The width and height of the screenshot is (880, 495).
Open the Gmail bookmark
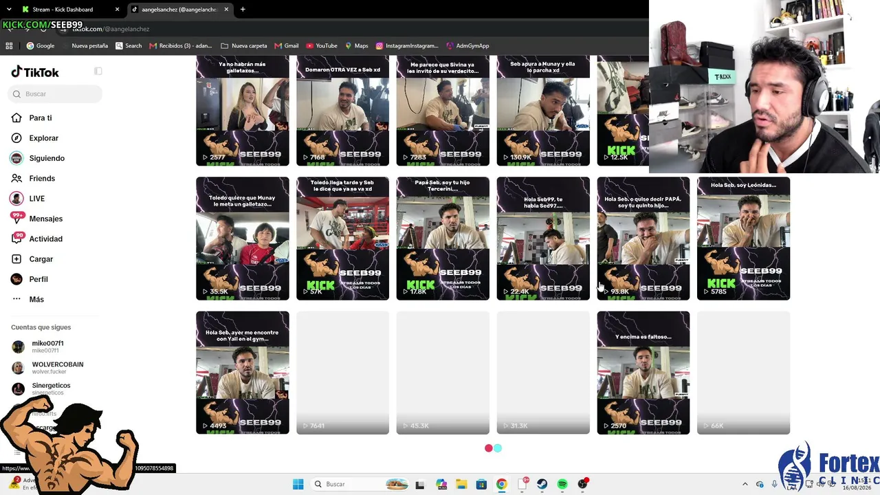pyautogui.click(x=287, y=46)
